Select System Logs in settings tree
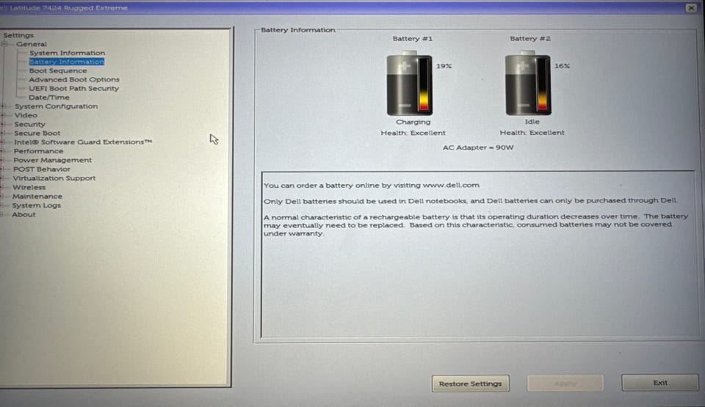 pos(36,205)
